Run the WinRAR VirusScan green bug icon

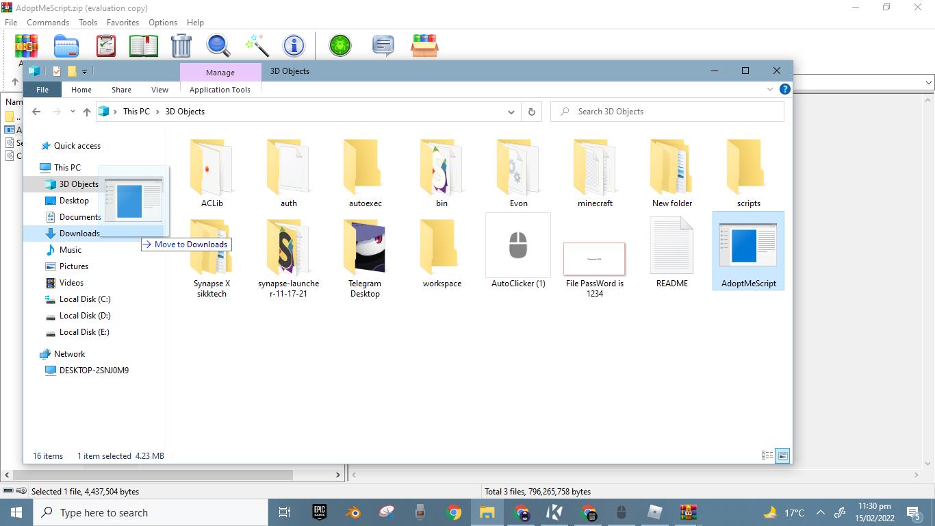tap(340, 46)
